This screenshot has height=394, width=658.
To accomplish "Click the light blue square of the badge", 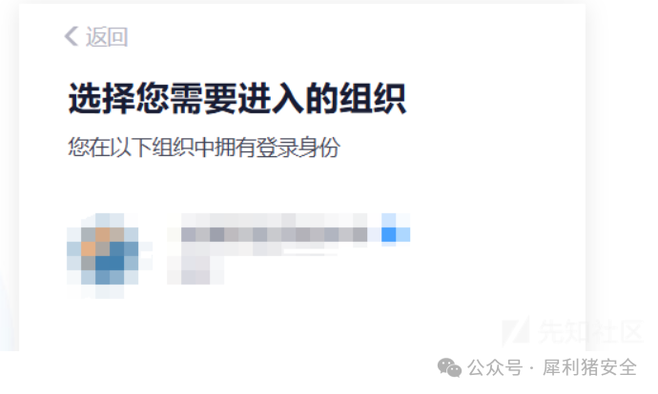I will [403, 234].
